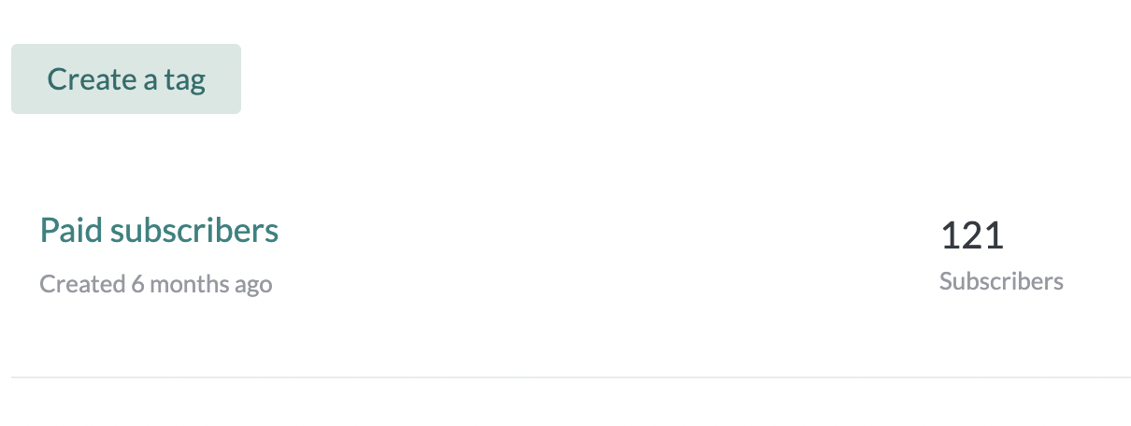Screen dimensions: 1131x426
Task: Select the tag's subscriber total of 121
Action: [x=971, y=235]
